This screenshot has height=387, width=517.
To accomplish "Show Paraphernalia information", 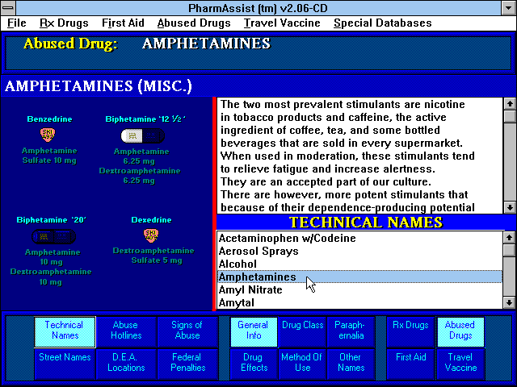I will click(351, 331).
